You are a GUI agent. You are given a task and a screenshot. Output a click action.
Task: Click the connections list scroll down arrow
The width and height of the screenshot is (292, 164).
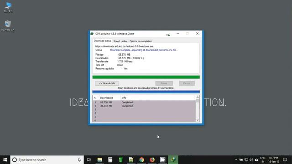pos(198,120)
